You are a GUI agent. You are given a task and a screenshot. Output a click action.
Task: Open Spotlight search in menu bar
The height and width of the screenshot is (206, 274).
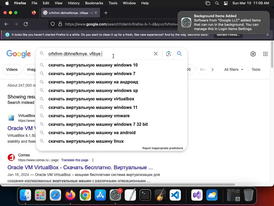click(x=217, y=3)
